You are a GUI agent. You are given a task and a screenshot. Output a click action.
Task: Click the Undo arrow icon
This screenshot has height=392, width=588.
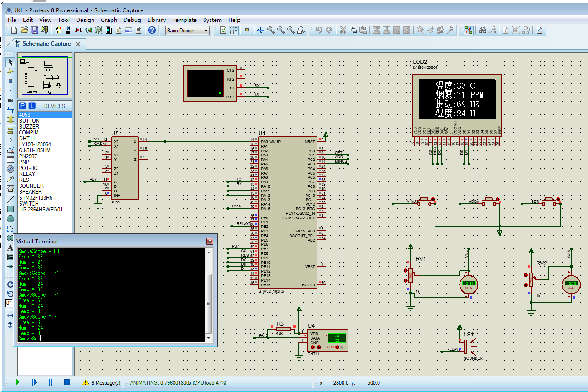tap(319, 30)
